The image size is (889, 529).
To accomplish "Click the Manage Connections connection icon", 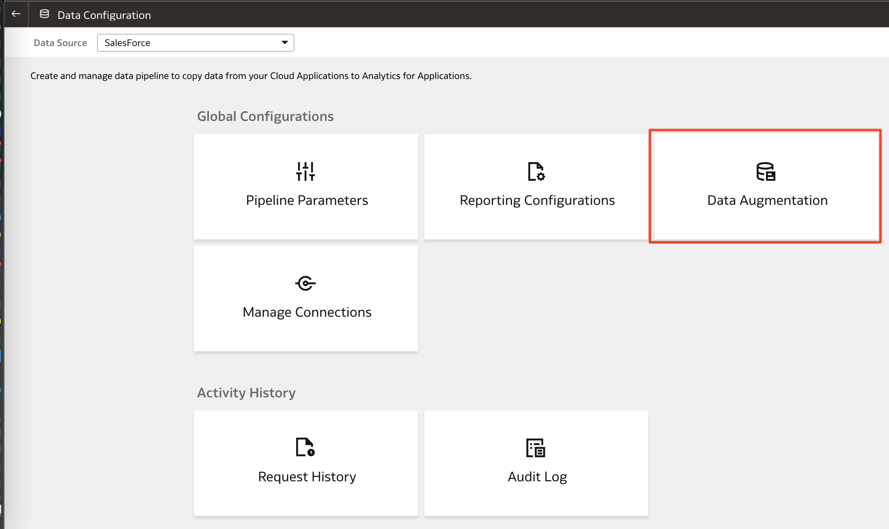I will click(x=306, y=283).
